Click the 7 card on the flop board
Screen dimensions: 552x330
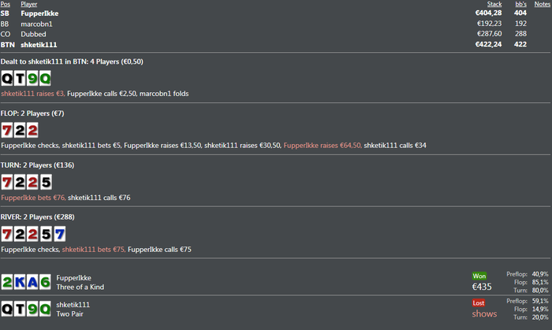[x=7, y=130]
